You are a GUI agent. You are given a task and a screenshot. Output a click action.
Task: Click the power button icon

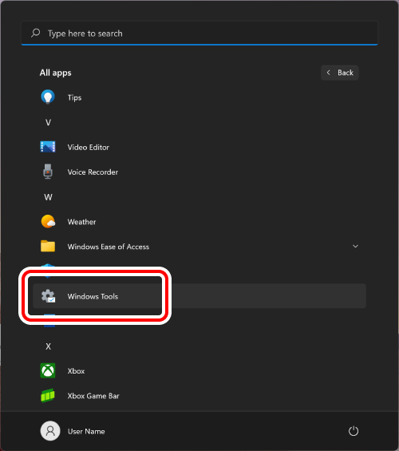tap(354, 431)
